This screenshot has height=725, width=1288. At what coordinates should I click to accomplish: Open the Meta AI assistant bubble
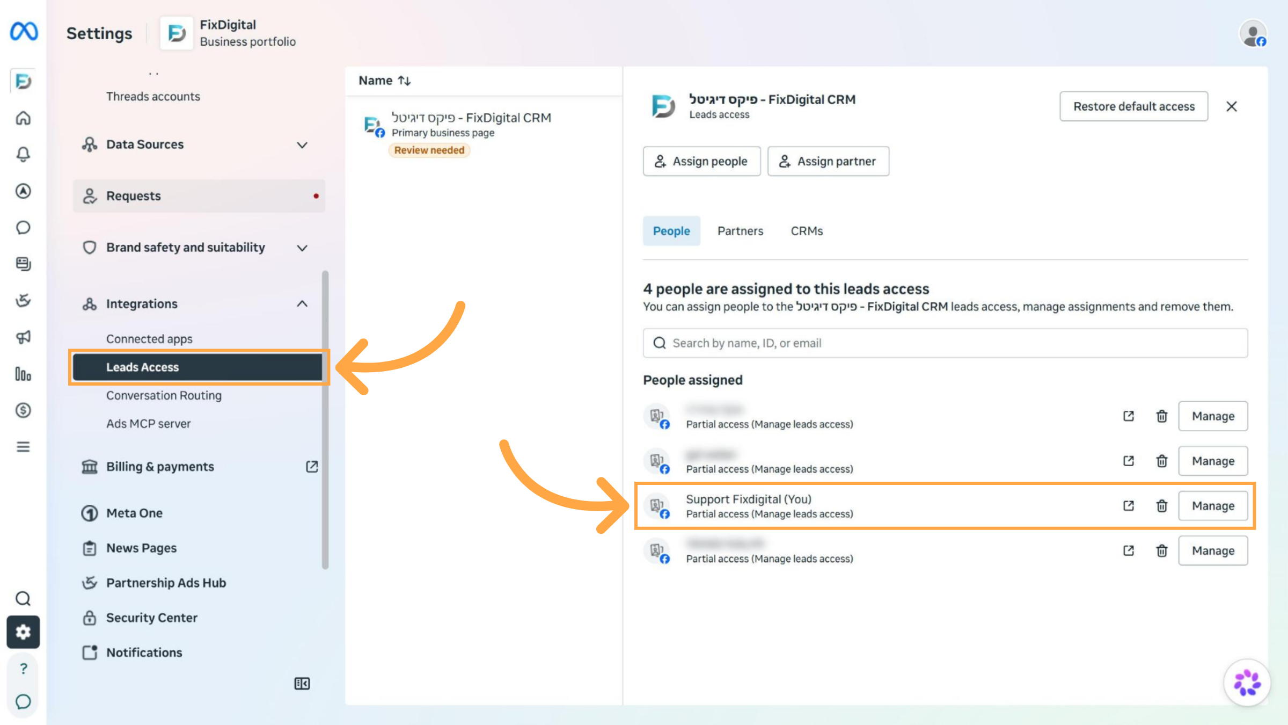[x=1247, y=683]
